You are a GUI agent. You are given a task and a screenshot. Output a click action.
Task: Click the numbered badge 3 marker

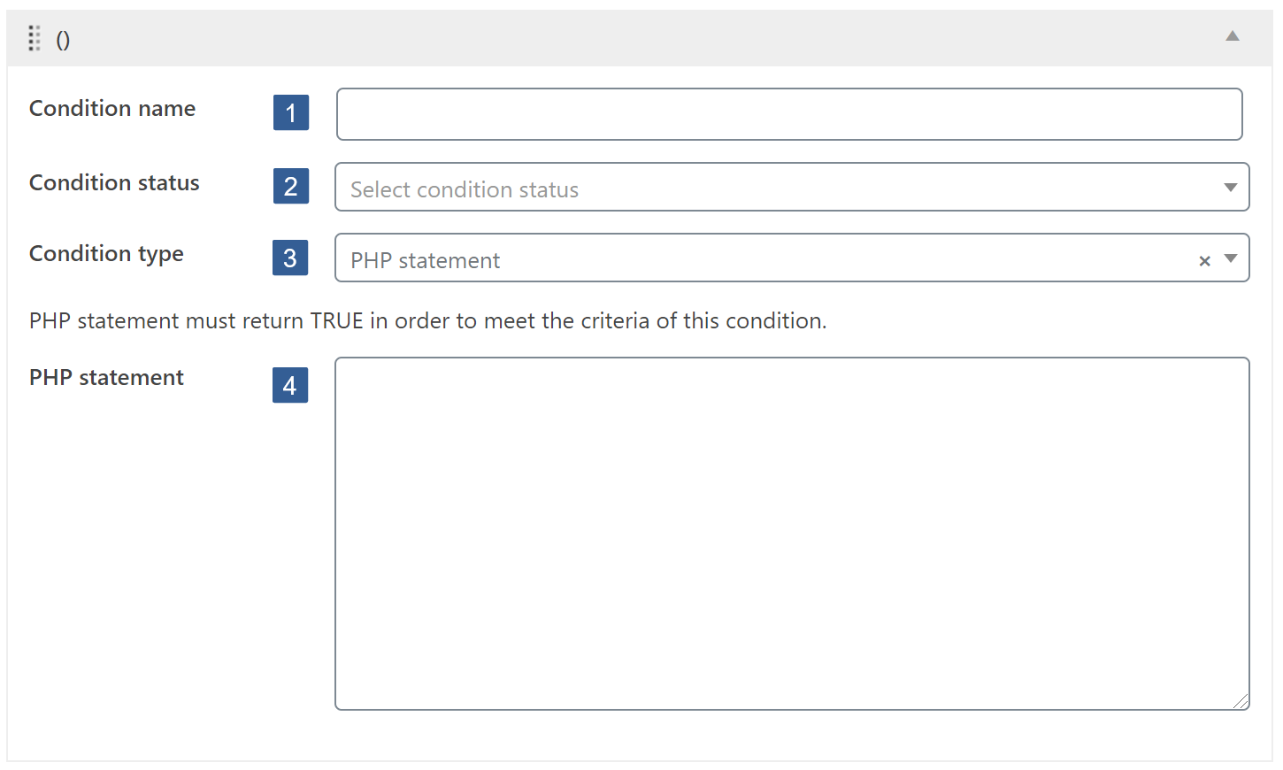click(x=291, y=258)
